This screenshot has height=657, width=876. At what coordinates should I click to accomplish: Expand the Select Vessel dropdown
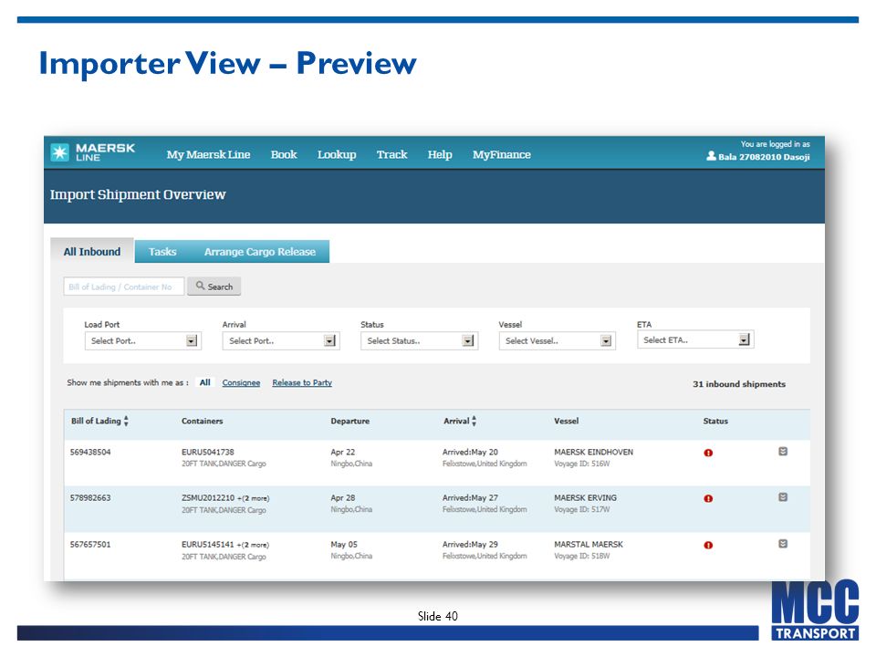(557, 340)
